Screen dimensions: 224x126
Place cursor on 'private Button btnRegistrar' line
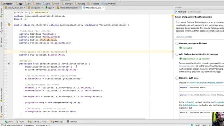(x=38, y=40)
